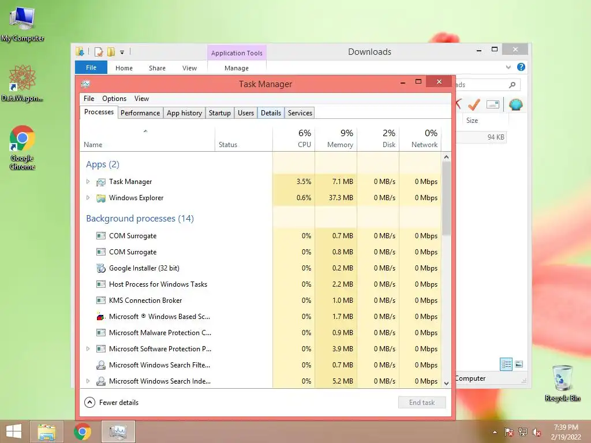
Task: Open Chrome from the taskbar
Action: pyautogui.click(x=83, y=431)
